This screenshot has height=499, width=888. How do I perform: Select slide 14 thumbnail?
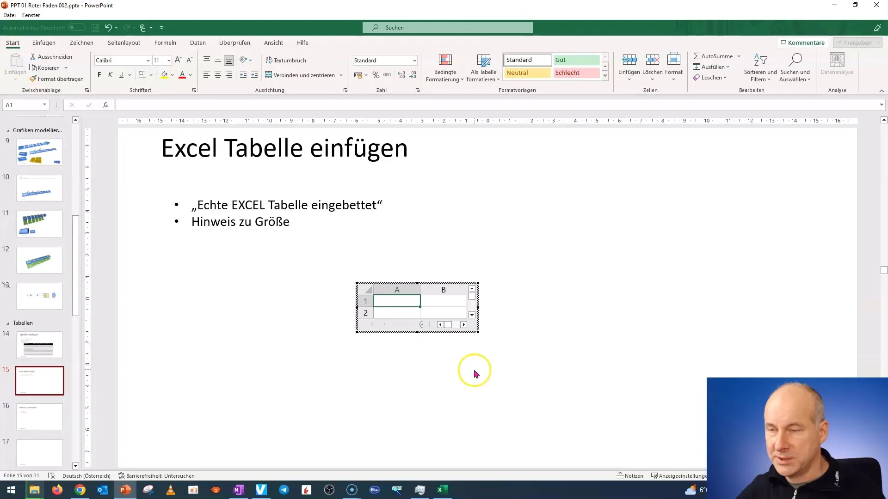click(x=39, y=345)
